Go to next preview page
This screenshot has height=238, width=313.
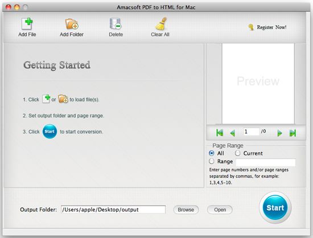pos(280,133)
